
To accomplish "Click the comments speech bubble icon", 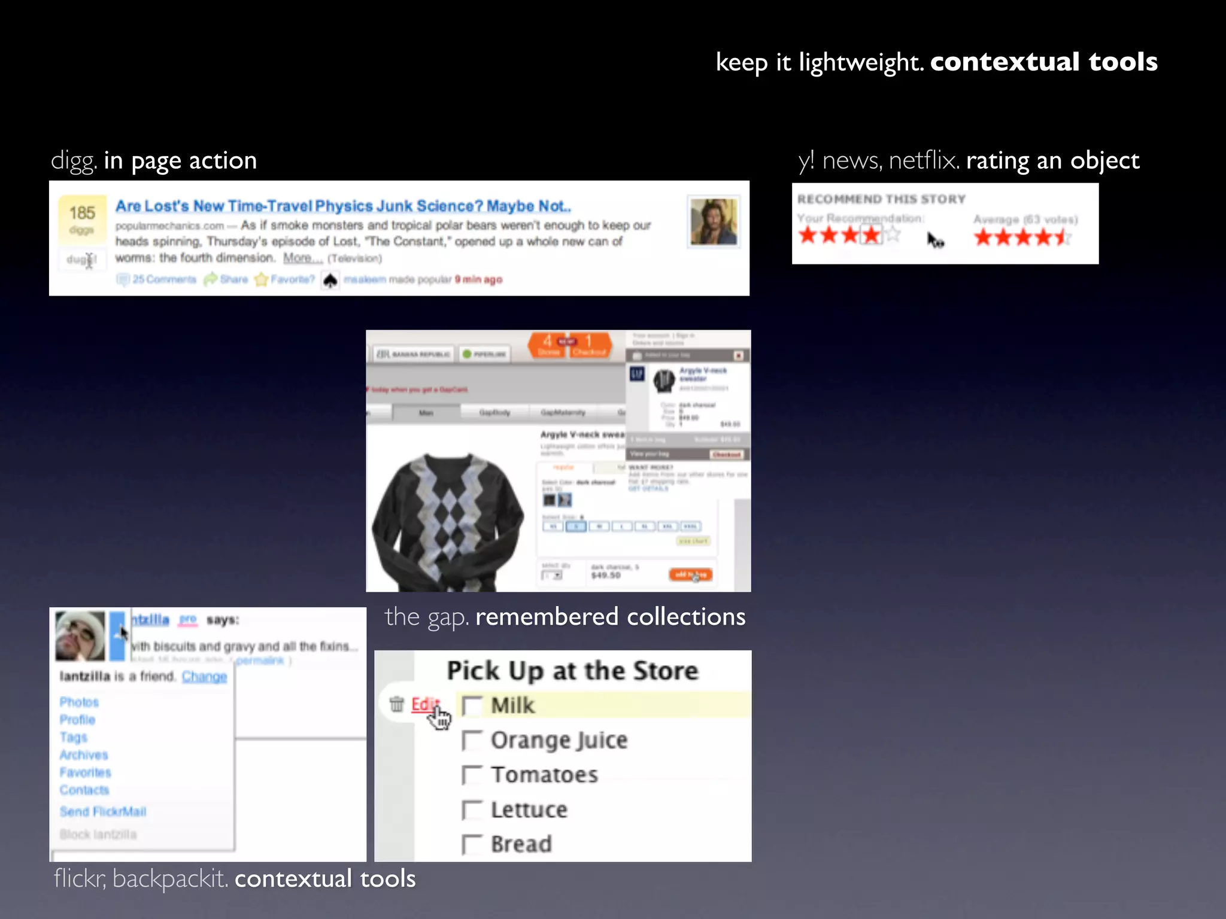I will pos(123,279).
